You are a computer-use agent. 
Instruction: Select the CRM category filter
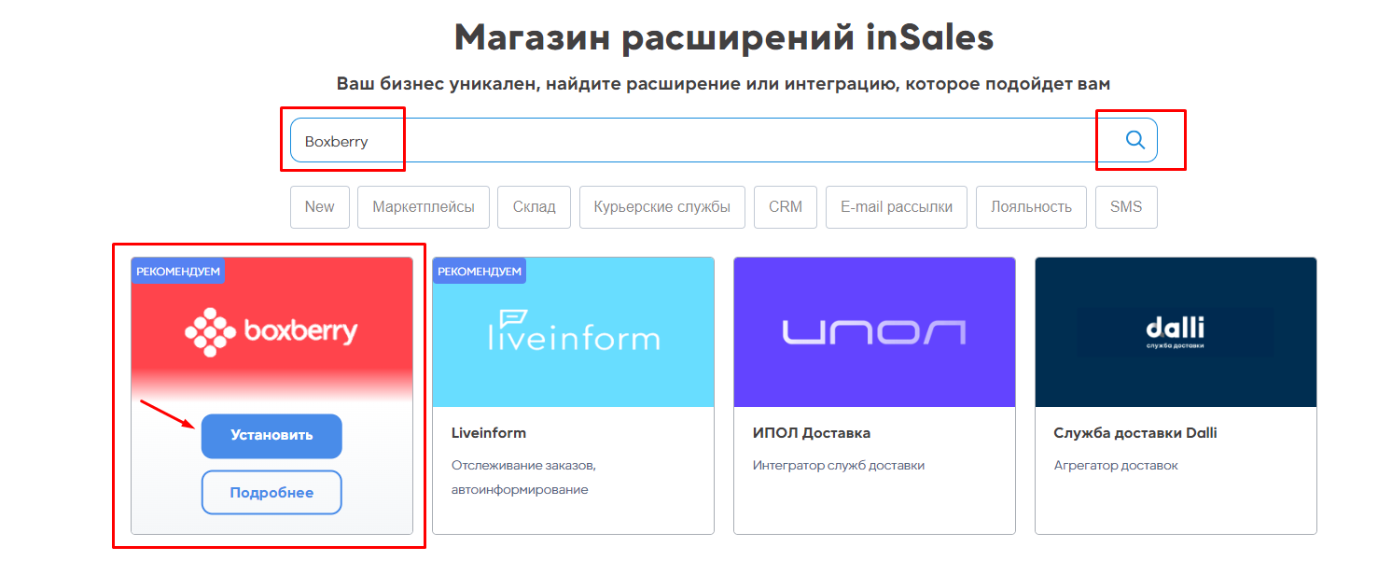click(x=786, y=207)
